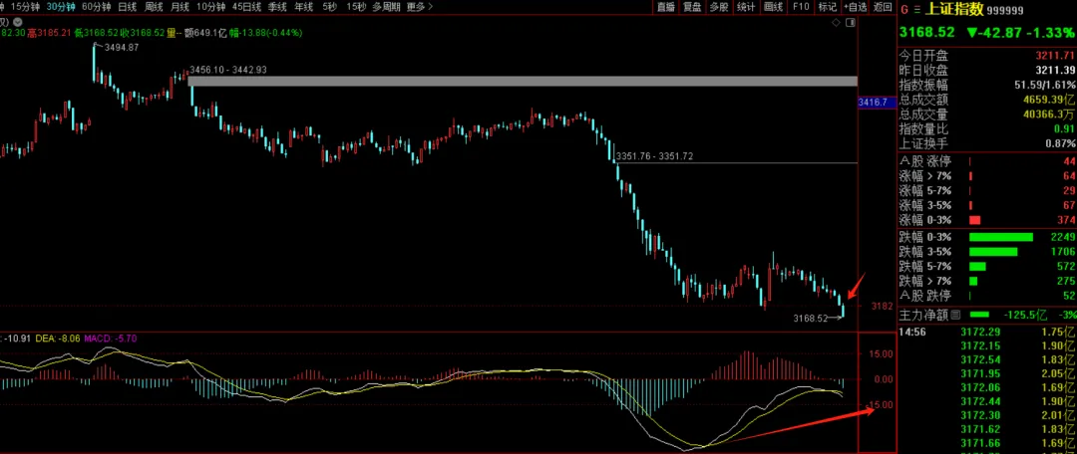The image size is (1077, 454).
Task: Click the 3168.52 low price label on chart
Action: tap(811, 319)
